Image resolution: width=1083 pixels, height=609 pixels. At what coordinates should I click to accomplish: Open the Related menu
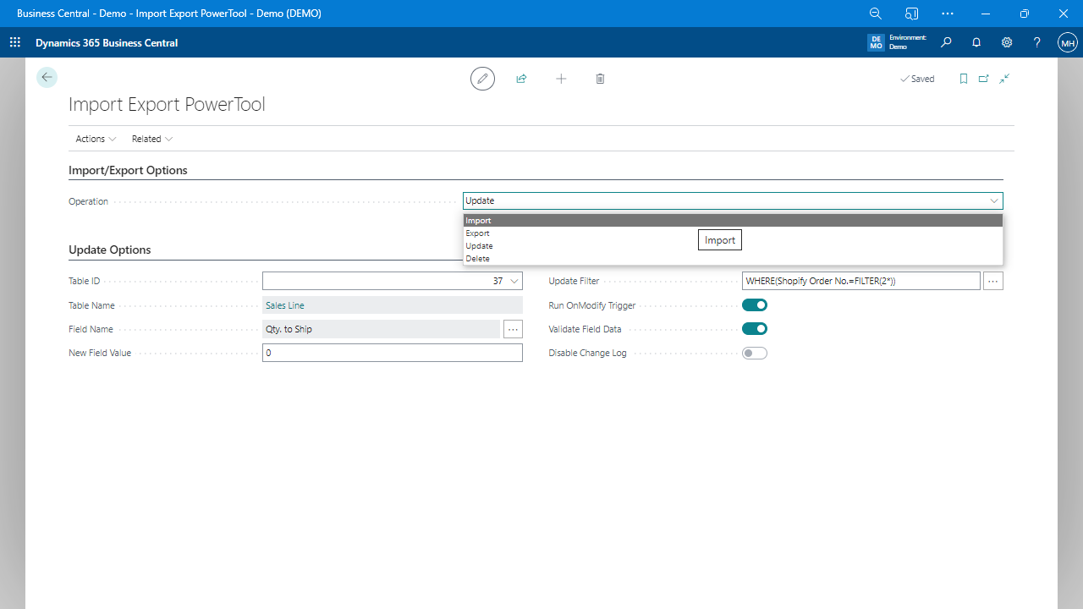tap(151, 138)
